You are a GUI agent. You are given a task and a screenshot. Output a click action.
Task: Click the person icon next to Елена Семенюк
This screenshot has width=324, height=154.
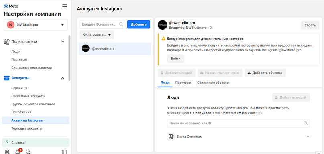coord(171,136)
